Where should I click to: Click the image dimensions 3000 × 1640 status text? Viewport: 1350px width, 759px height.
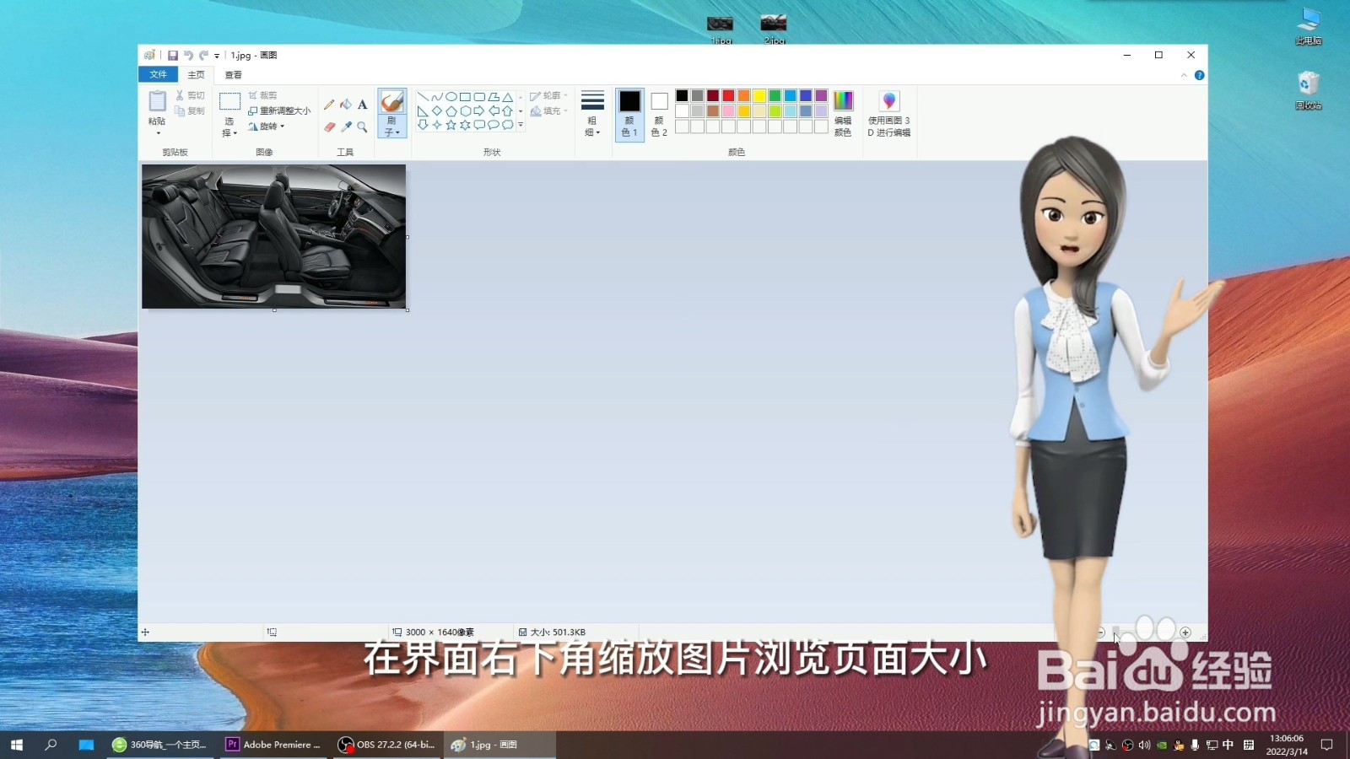click(439, 632)
